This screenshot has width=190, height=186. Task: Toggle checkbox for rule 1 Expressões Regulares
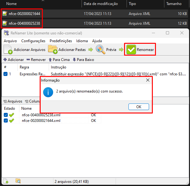click(x=5, y=74)
